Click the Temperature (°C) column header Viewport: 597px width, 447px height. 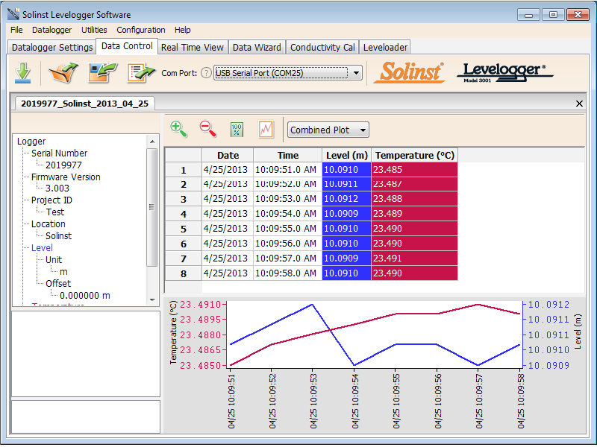coord(415,155)
